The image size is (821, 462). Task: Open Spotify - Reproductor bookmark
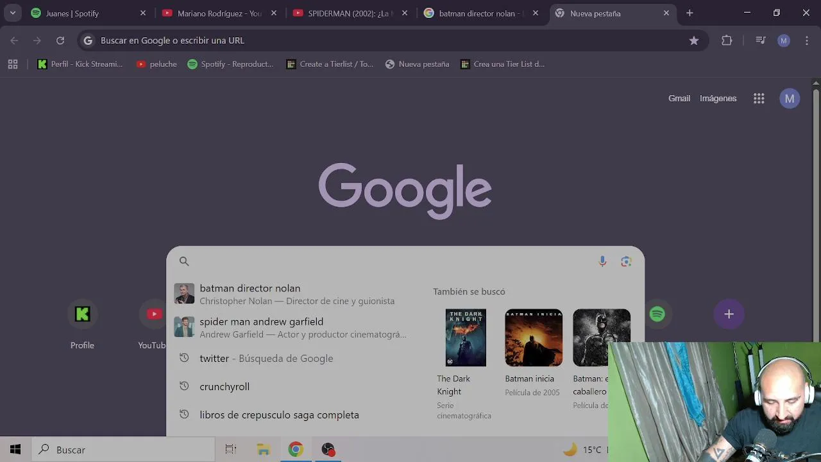[x=230, y=64]
